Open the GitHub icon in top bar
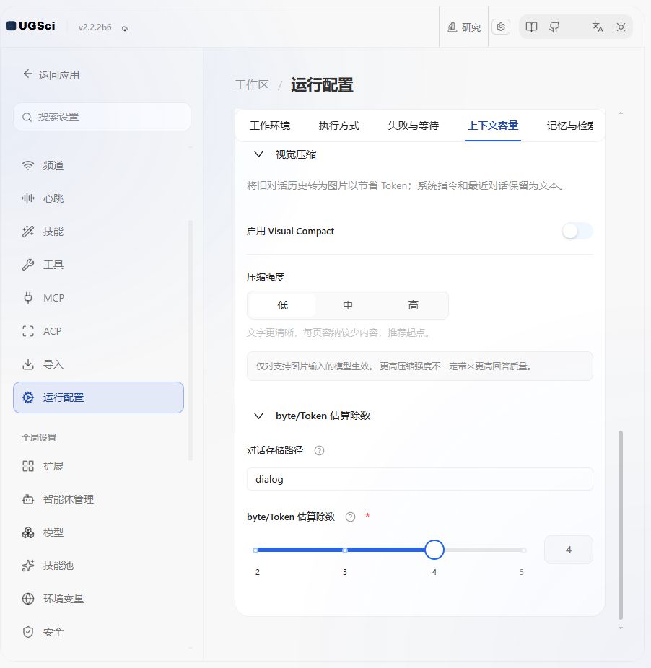The height and width of the screenshot is (668, 651). 554,27
